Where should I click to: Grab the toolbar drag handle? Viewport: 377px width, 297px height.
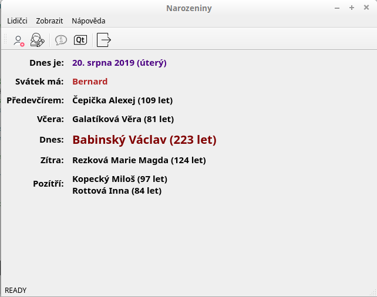(x=5, y=40)
